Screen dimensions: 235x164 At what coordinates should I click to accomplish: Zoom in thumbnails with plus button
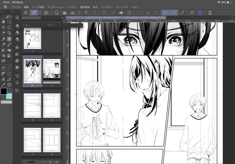(44, 162)
